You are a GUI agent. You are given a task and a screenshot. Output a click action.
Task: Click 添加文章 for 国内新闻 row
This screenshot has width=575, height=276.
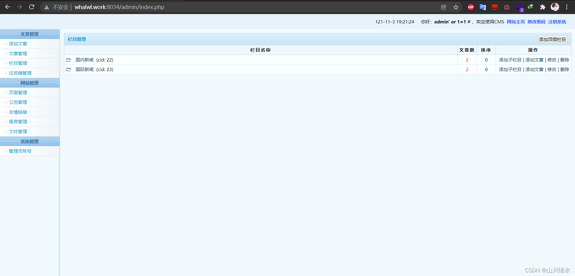coord(535,60)
